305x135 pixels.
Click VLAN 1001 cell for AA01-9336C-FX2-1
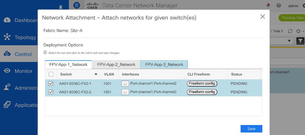(x=107, y=84)
